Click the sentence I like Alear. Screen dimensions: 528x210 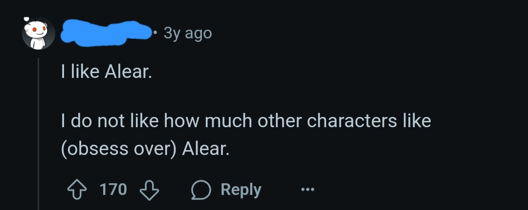pyautogui.click(x=107, y=72)
